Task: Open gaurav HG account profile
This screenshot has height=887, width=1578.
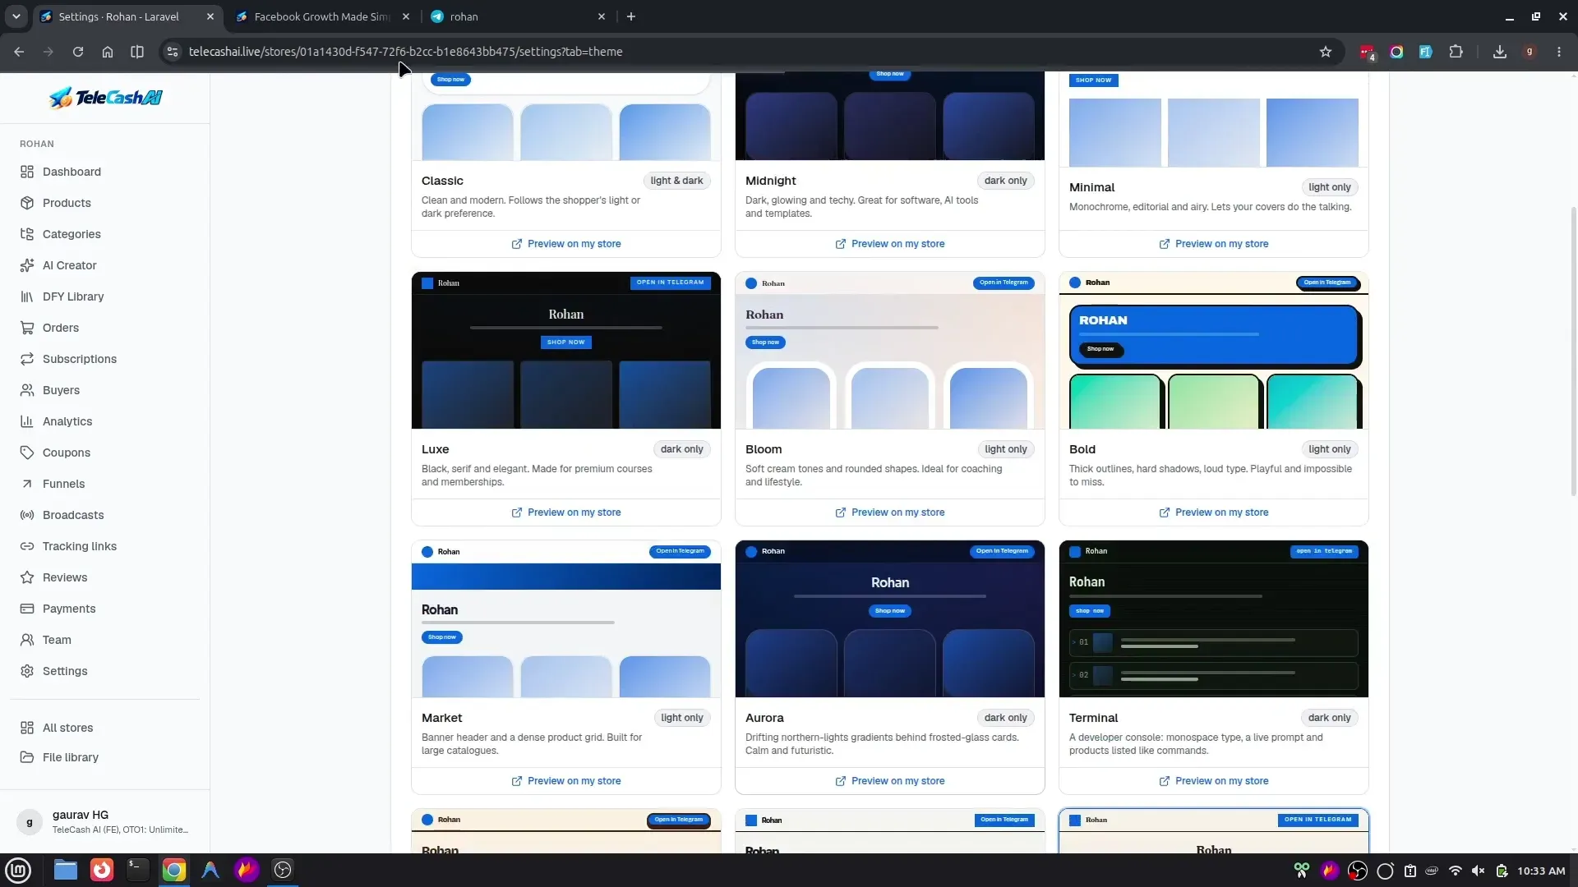Action: point(105,821)
